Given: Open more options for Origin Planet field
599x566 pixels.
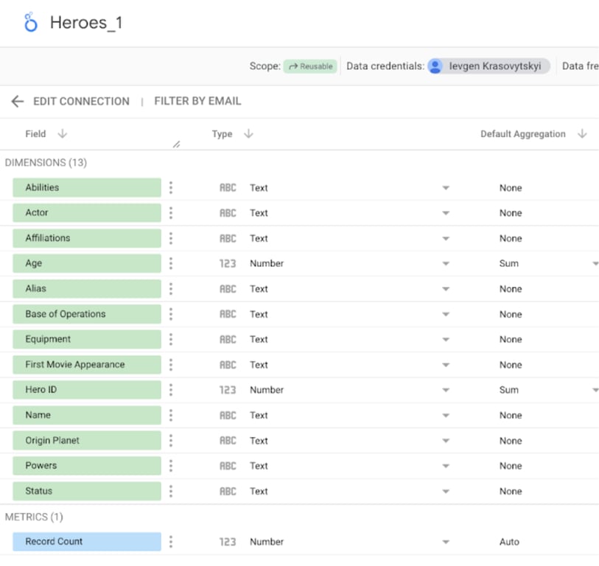Looking at the screenshot, I should point(171,441).
